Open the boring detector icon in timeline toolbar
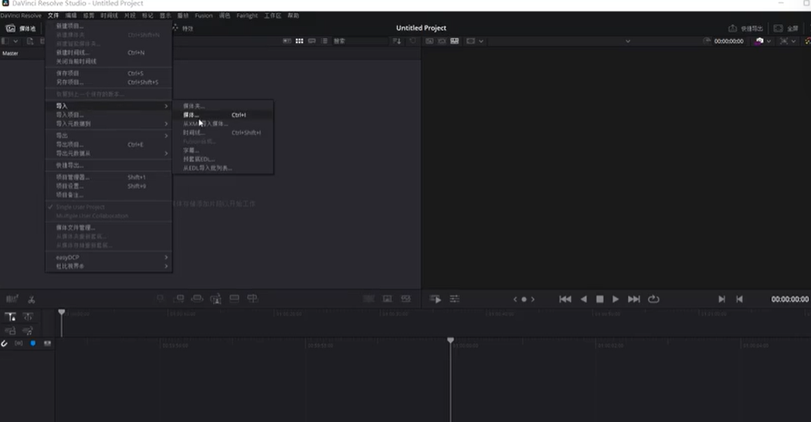 [12, 299]
